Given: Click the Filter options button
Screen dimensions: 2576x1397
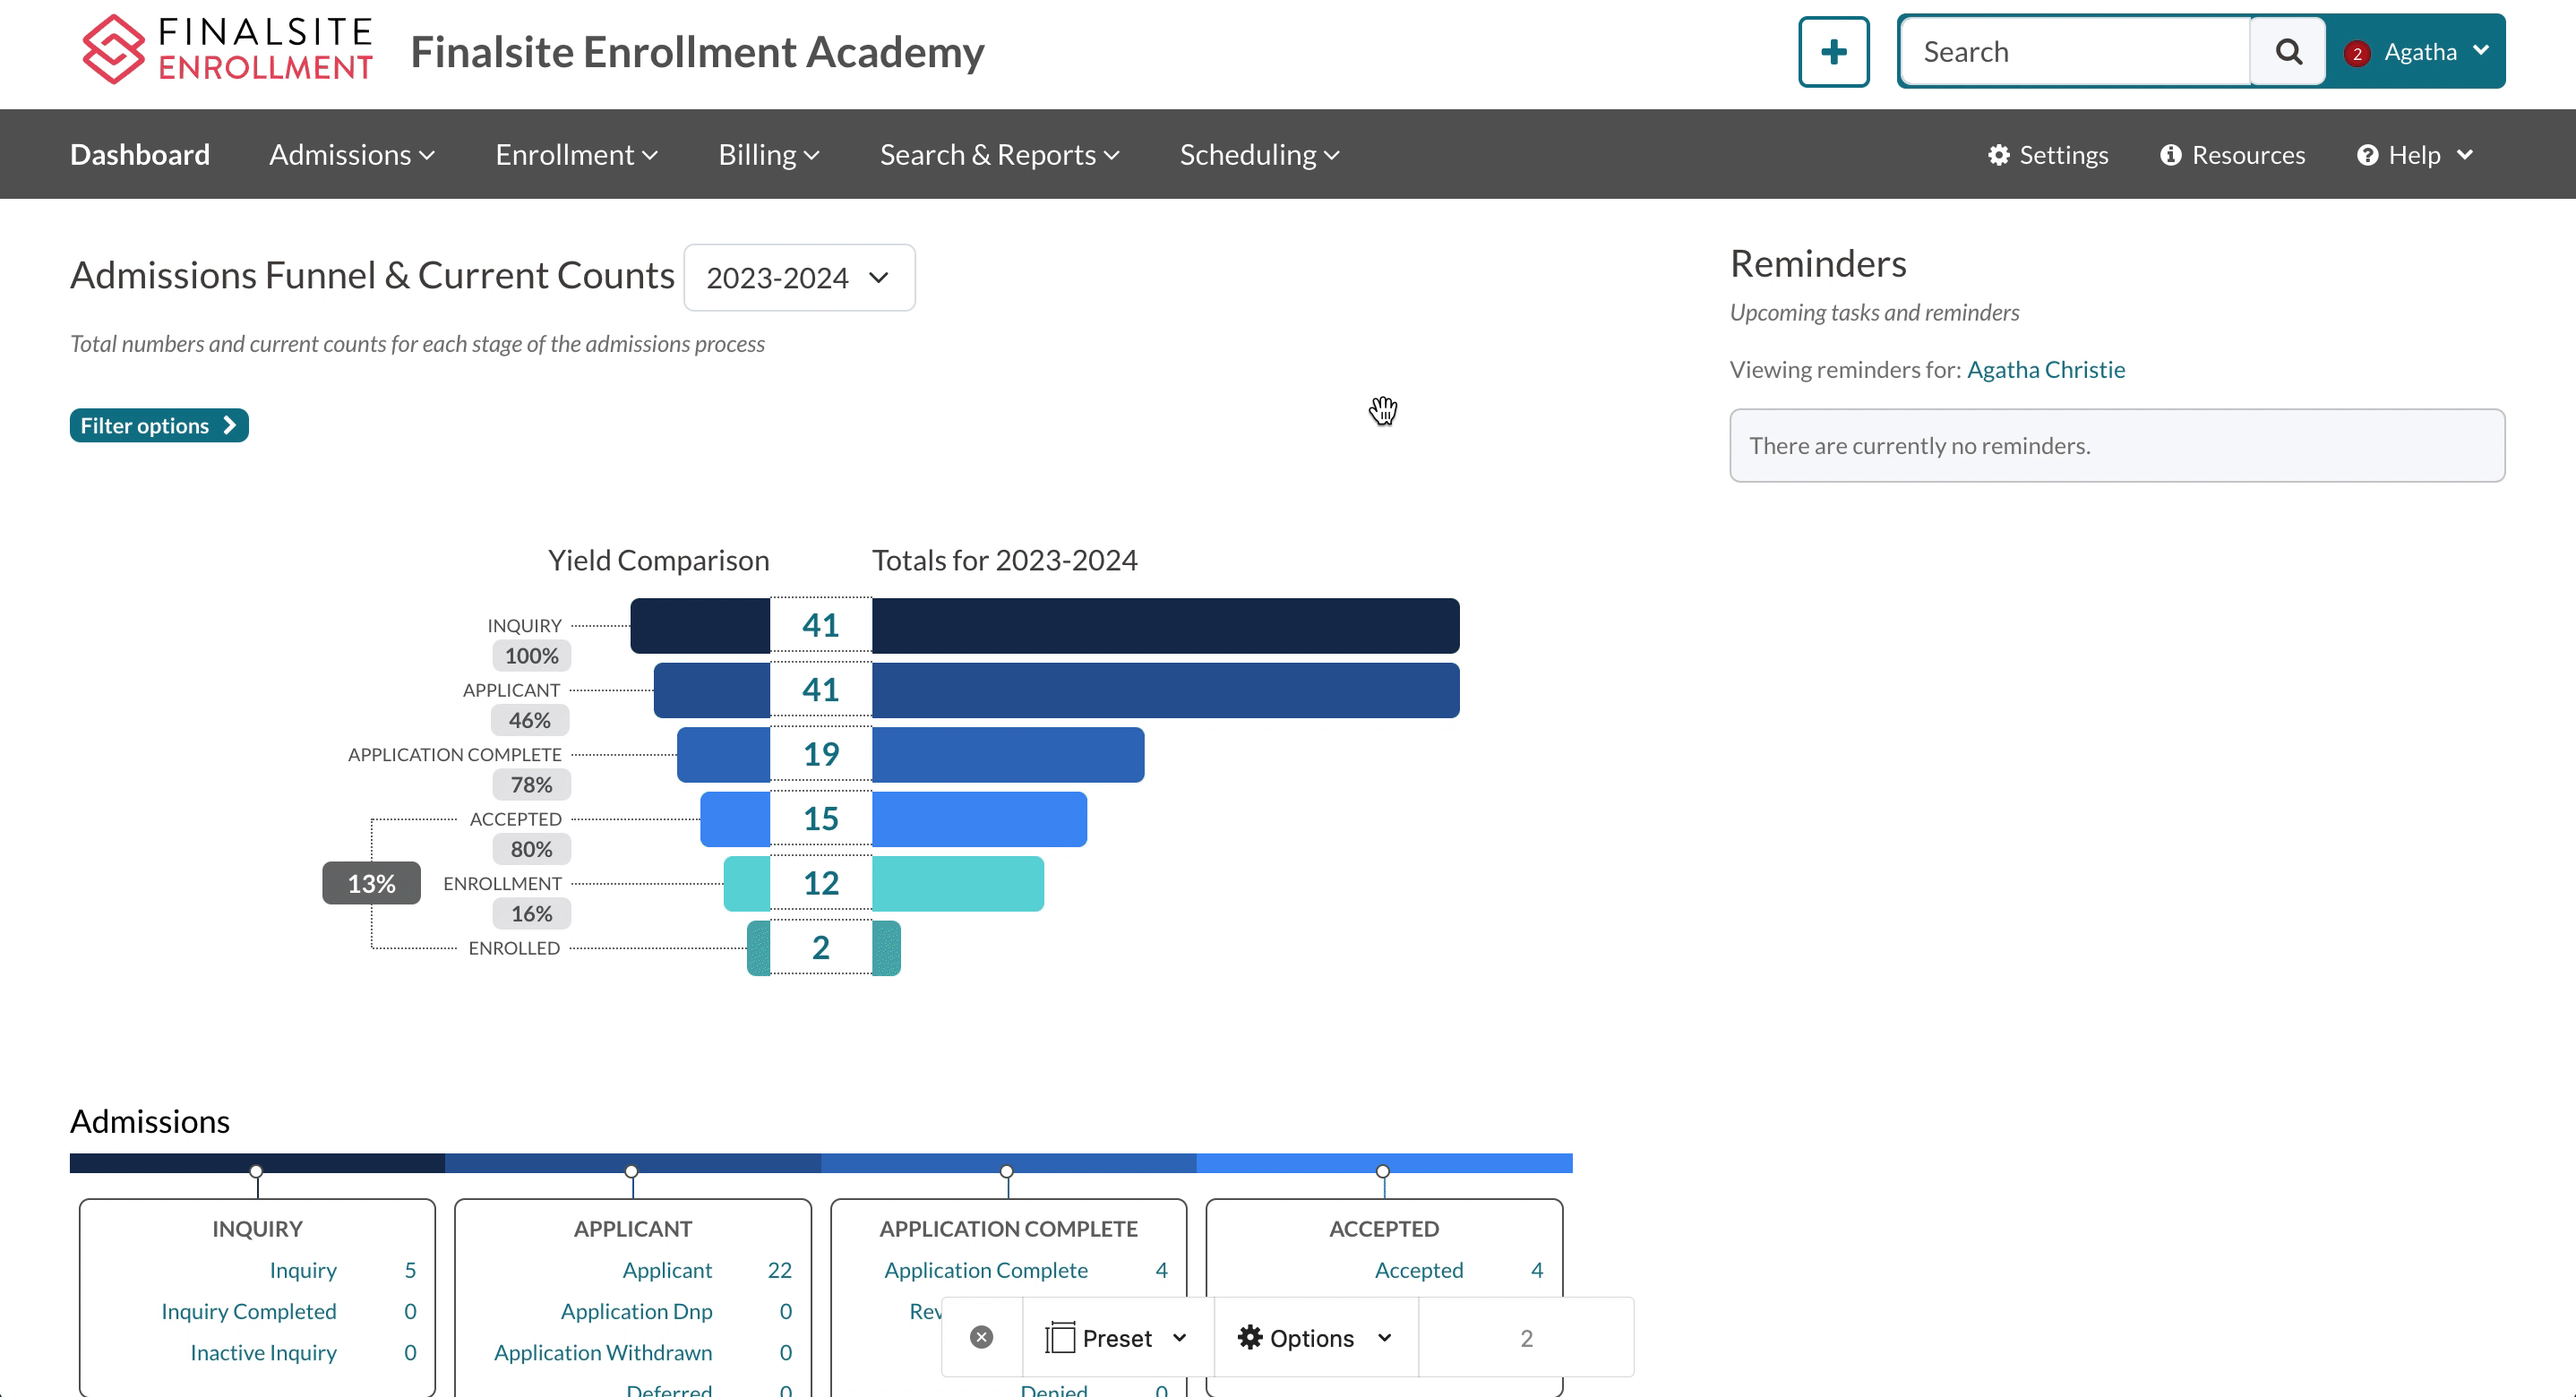Looking at the screenshot, I should 159,426.
